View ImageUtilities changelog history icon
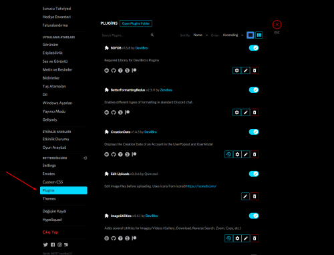The image size is (334, 255). point(228,238)
